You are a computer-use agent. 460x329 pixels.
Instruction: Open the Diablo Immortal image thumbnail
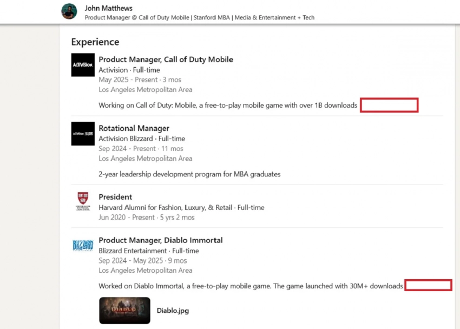(124, 311)
